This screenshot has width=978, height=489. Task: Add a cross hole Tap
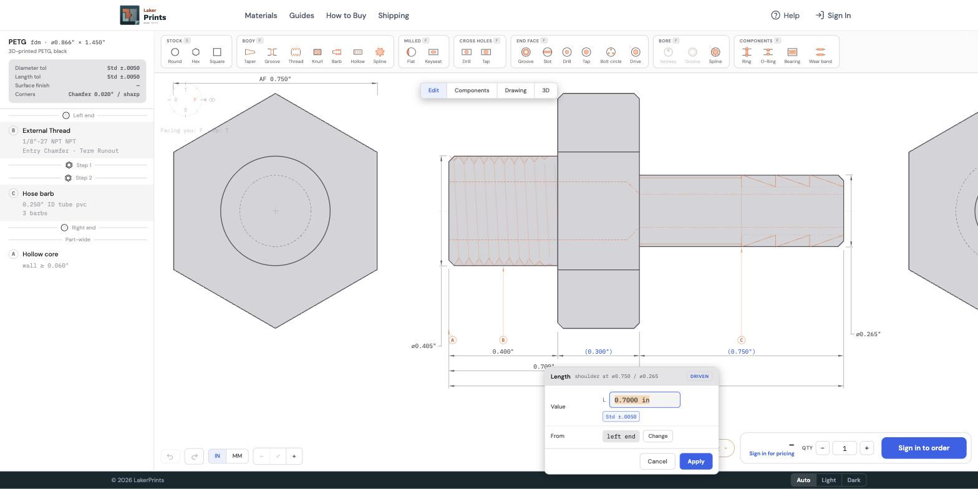click(486, 55)
